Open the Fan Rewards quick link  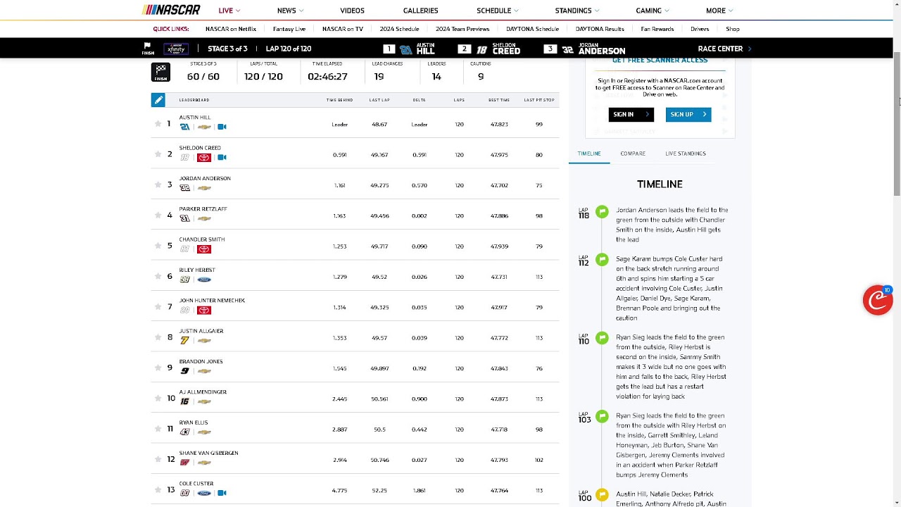pyautogui.click(x=657, y=29)
